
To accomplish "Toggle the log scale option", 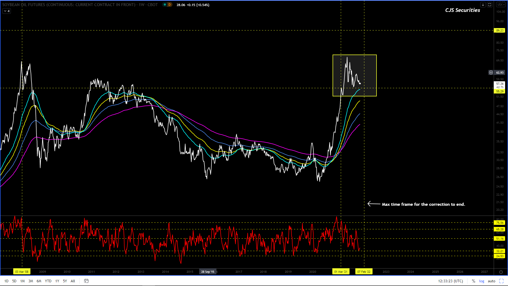I will (x=482, y=281).
